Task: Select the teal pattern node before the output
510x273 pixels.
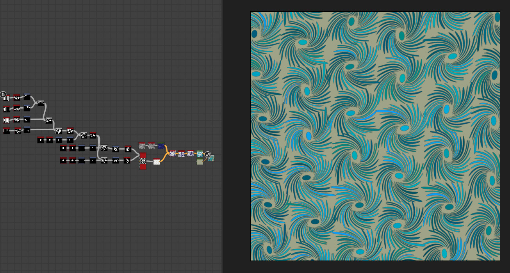Action: [200, 154]
